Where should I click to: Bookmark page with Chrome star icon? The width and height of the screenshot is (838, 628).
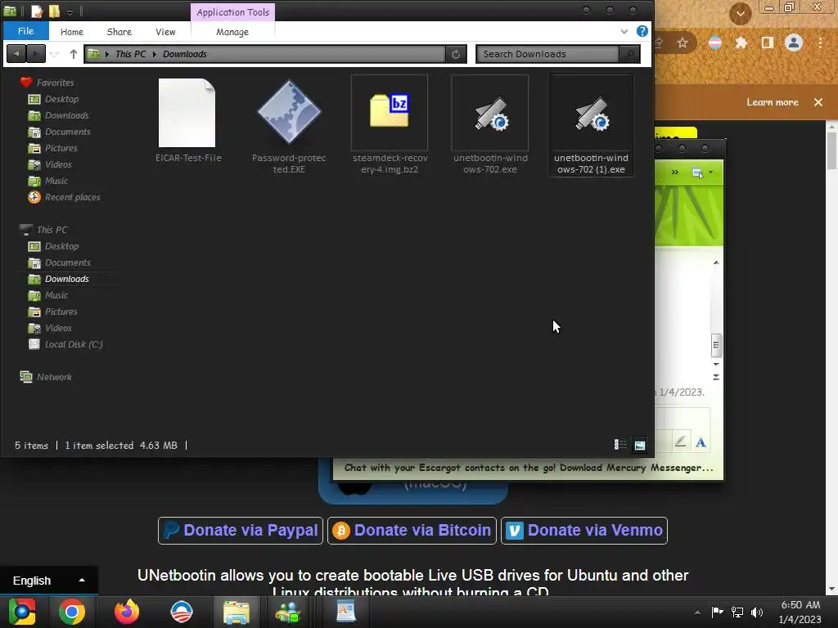coord(683,43)
